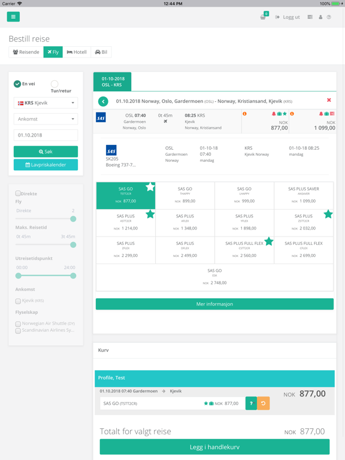Click the star on SAS PLUS ASTT2CR fare
This screenshot has width=345, height=460.
(x=150, y=214)
